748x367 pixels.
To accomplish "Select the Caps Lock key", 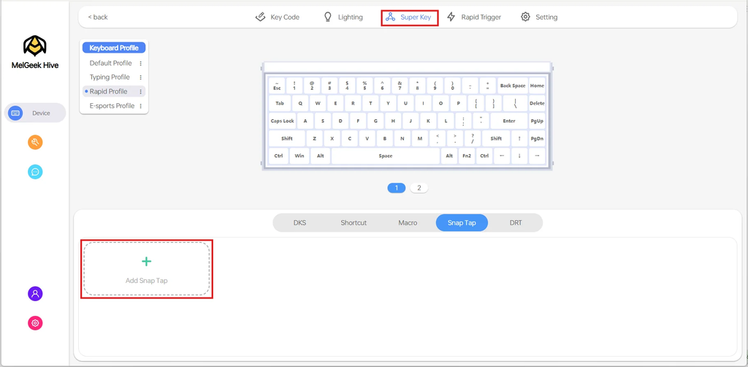I will pos(283,121).
